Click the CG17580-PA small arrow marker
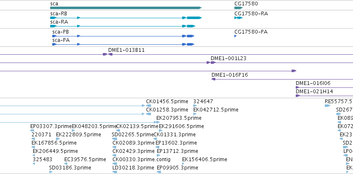 [236, 36]
